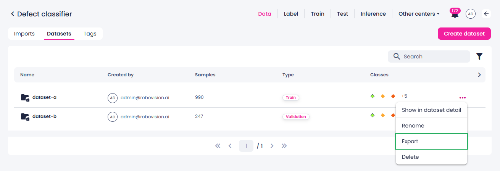Choose Delete from the context menu

coord(431,157)
